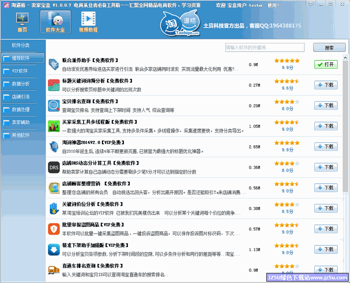Image resolution: width=350 pixels, height=283 pixels.
Task: Click the 9.9分 rating score
Action: click(x=287, y=68)
